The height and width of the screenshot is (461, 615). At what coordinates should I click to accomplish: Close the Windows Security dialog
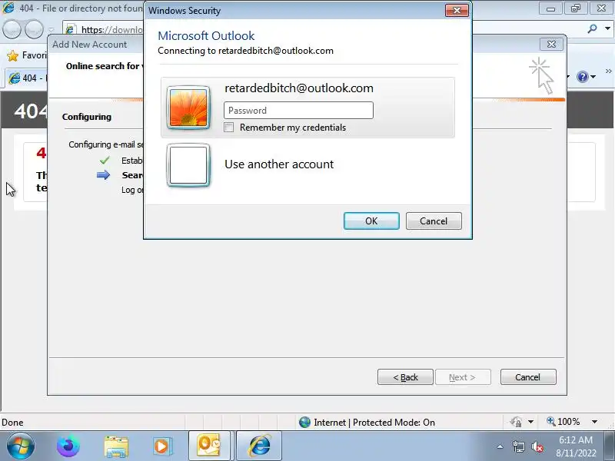point(457,10)
